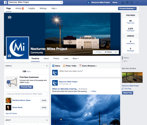The height and width of the screenshot is (125, 147).
Task: Click the Promote Page button
Action: (x=26, y=87)
